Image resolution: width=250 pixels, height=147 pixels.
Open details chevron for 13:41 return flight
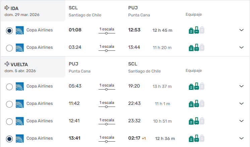point(241,138)
